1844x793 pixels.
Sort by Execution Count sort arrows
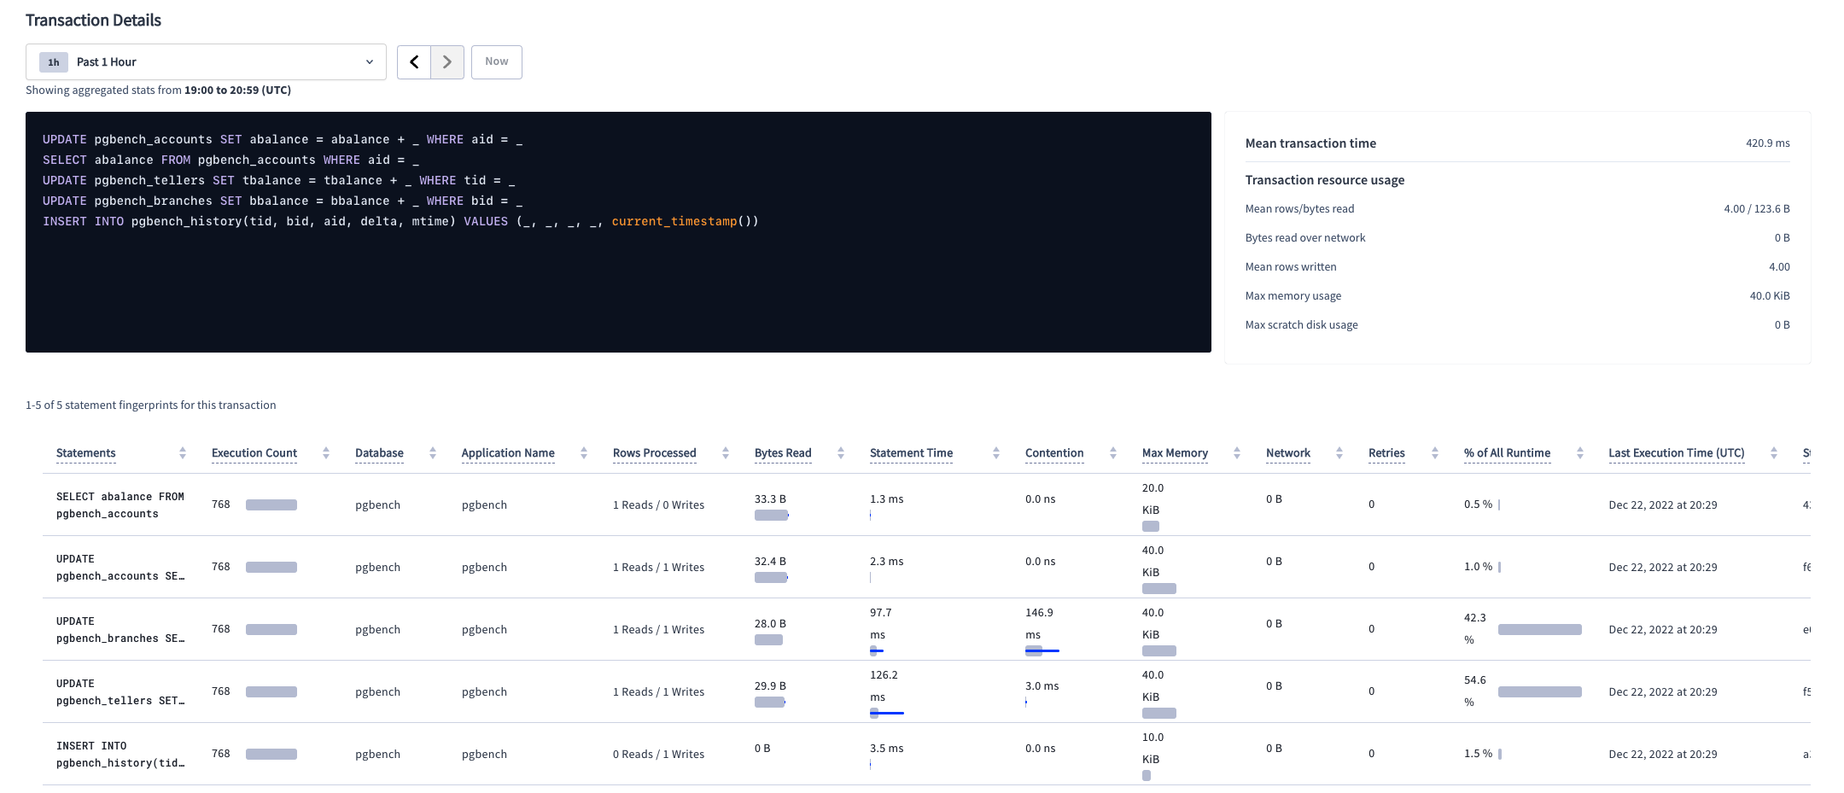tap(326, 453)
